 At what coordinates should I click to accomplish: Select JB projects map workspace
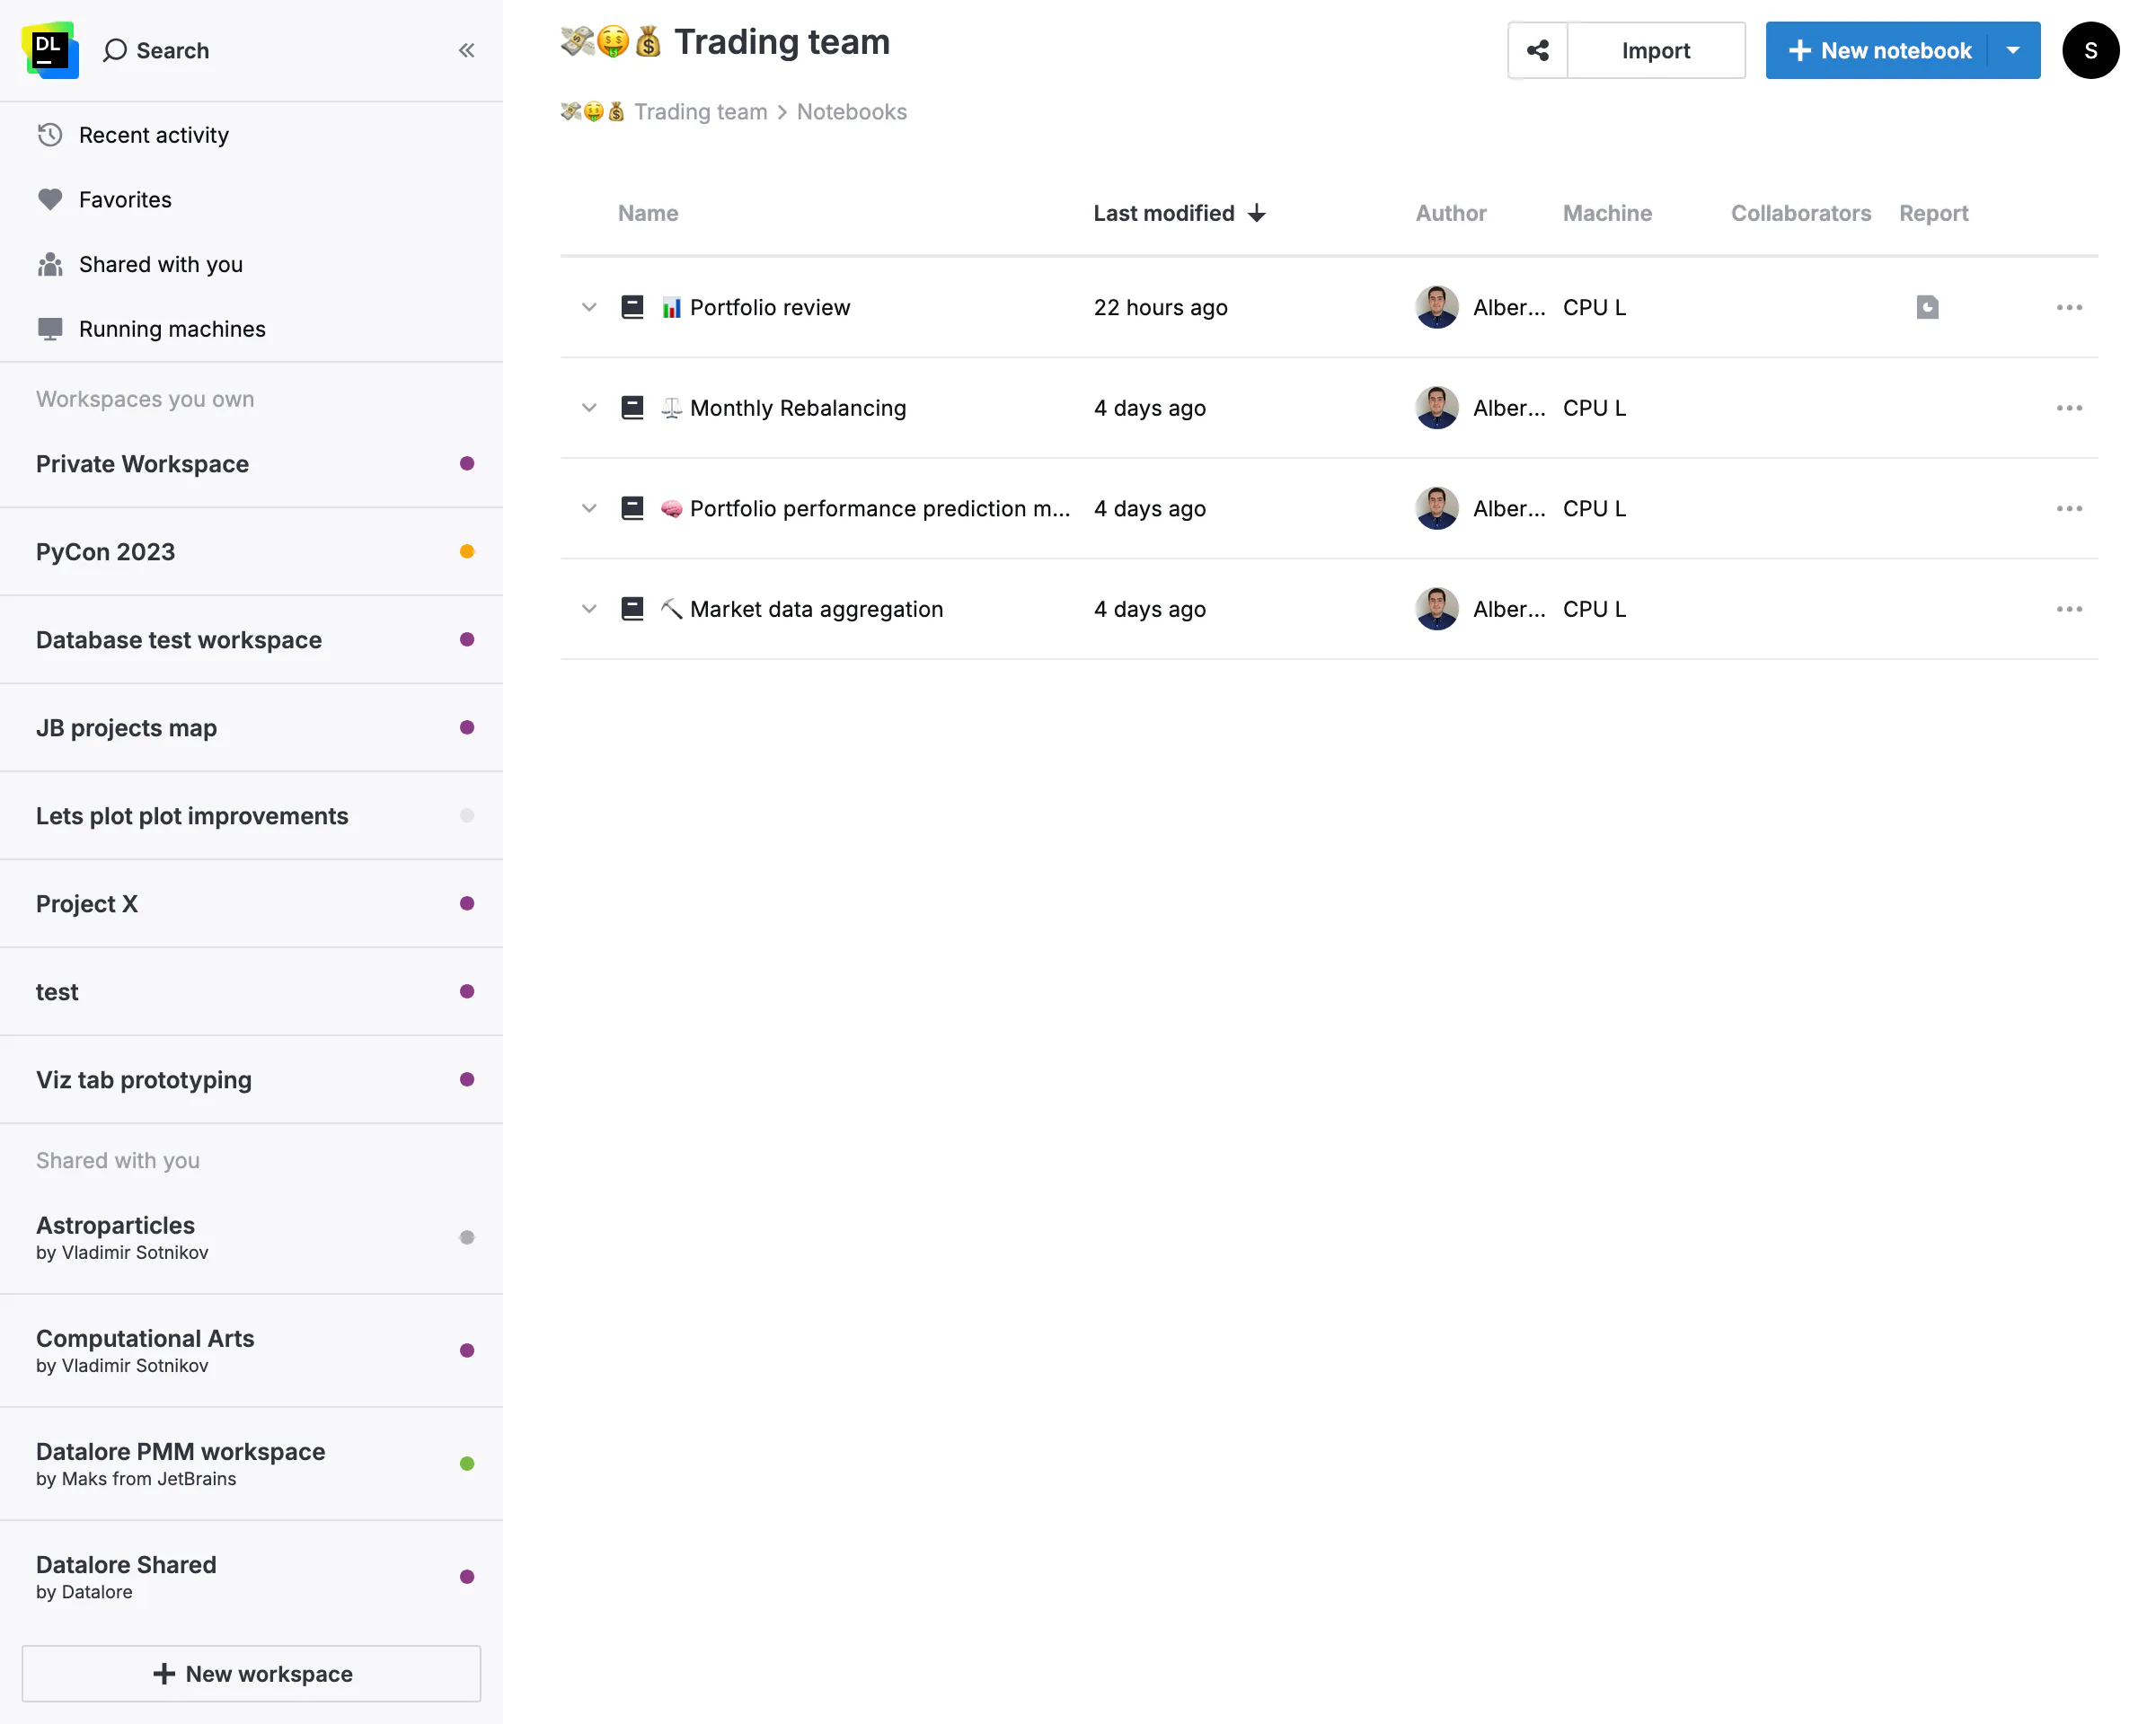coord(251,727)
